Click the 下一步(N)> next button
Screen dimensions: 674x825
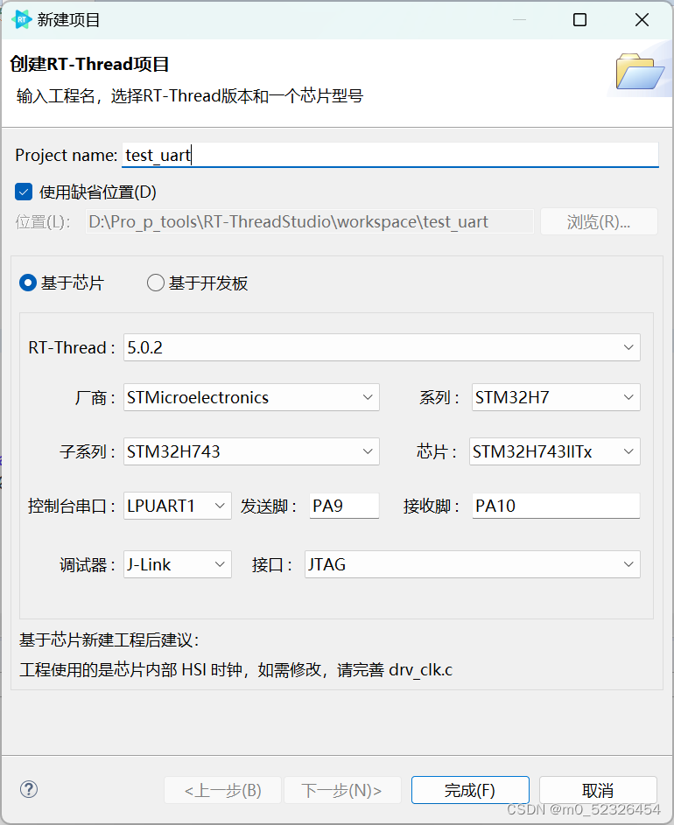click(x=342, y=790)
